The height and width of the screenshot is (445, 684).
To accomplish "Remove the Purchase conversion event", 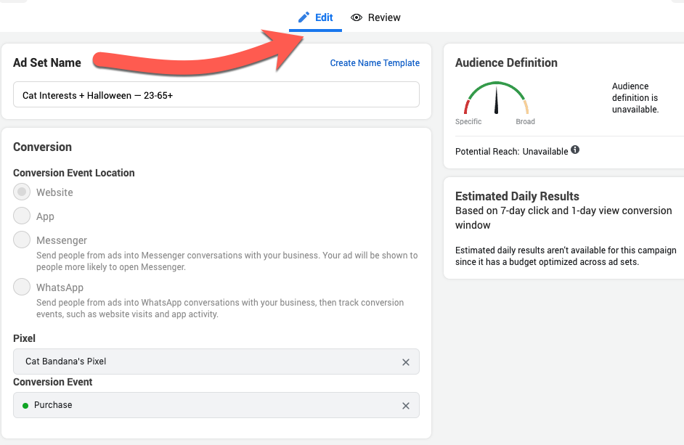I will pos(406,406).
